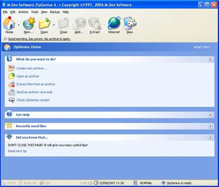Click the What's this? link
This screenshot has width=219, height=187.
tap(202, 47)
